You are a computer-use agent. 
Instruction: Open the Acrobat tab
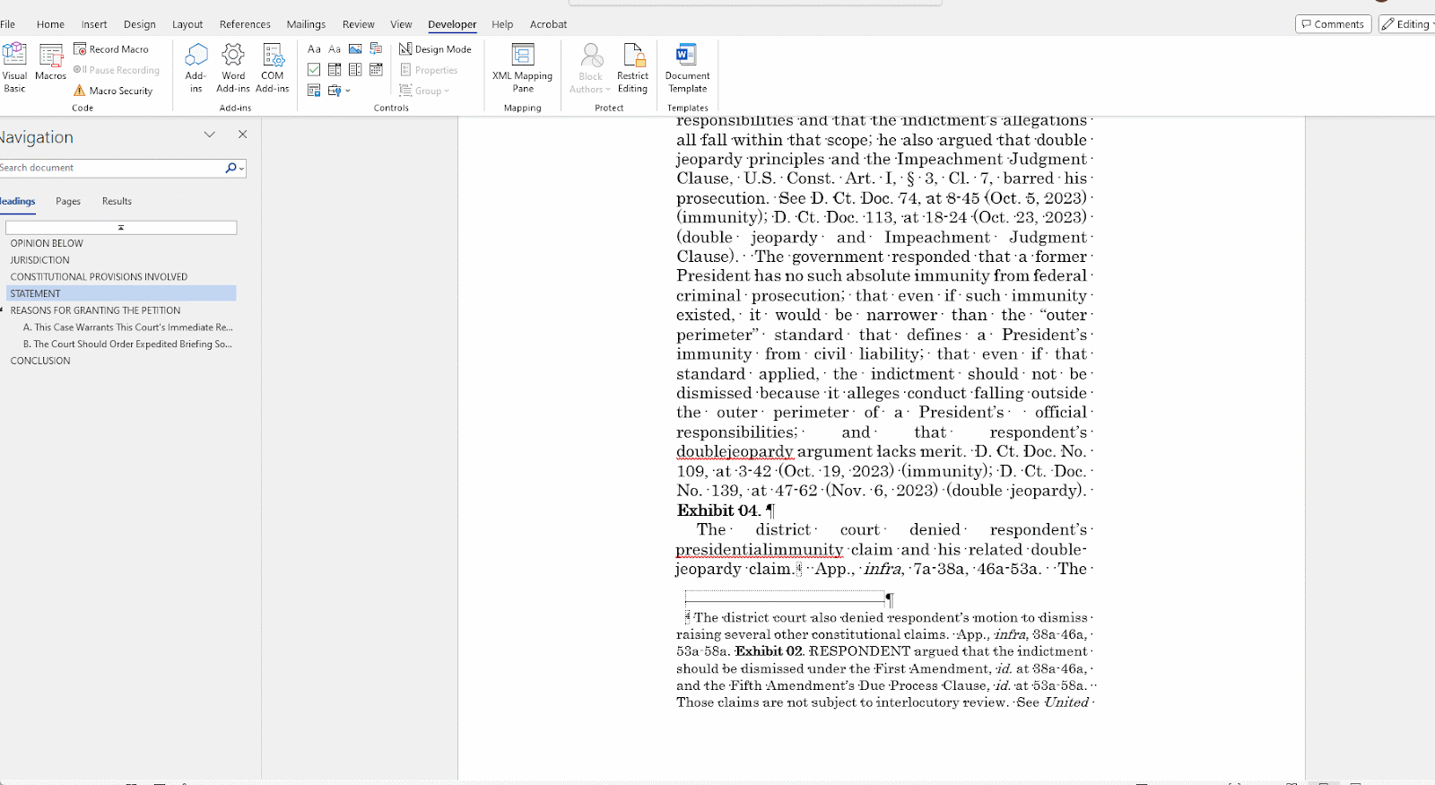coord(548,24)
